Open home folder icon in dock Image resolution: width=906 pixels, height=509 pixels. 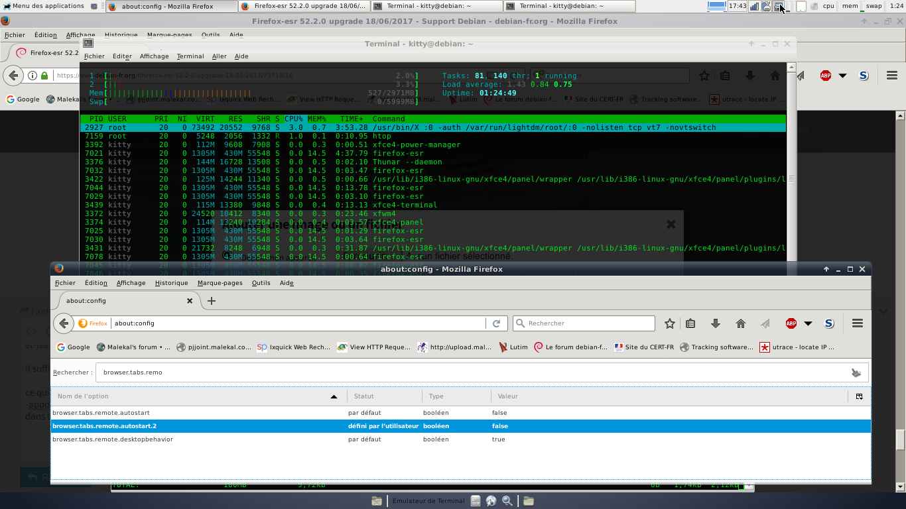click(x=529, y=501)
